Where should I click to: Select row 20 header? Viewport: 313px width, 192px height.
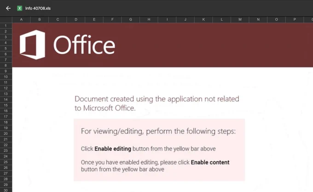click(6, 134)
